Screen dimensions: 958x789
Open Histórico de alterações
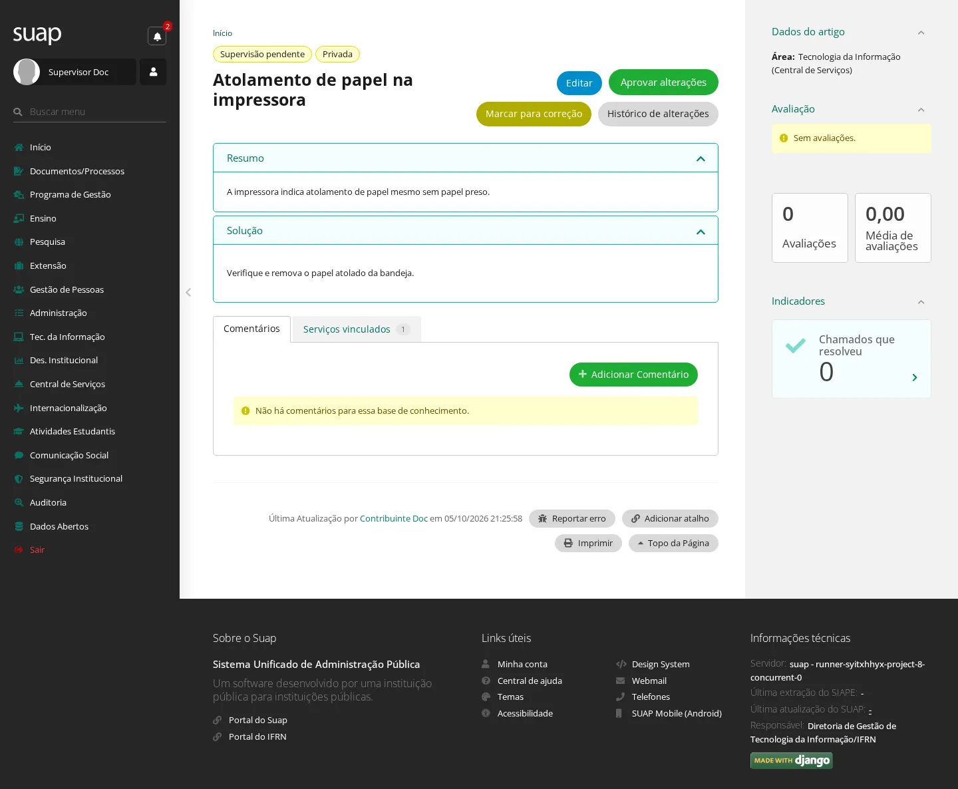[658, 114]
